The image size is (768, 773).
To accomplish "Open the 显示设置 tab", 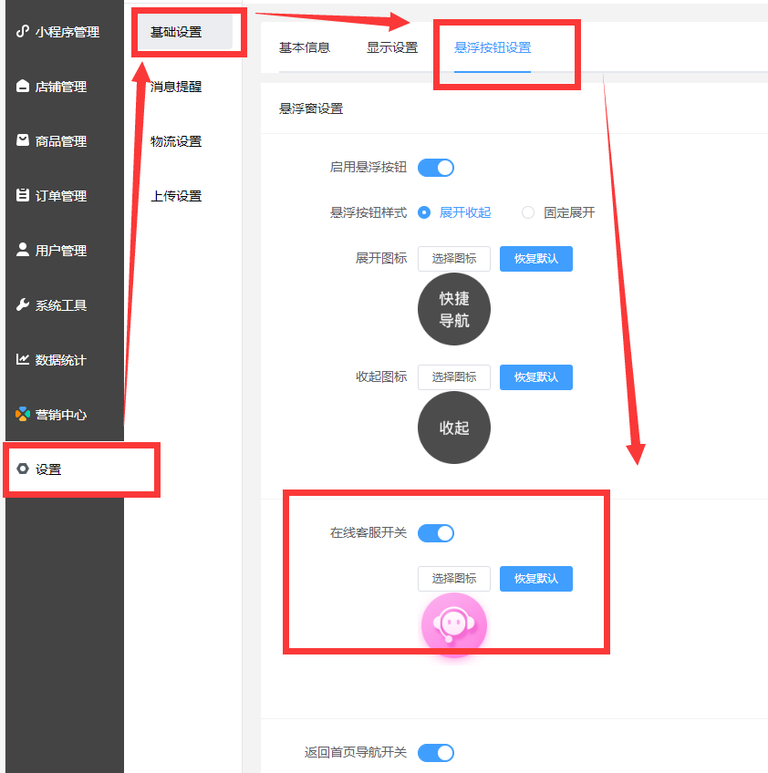I will click(x=392, y=47).
